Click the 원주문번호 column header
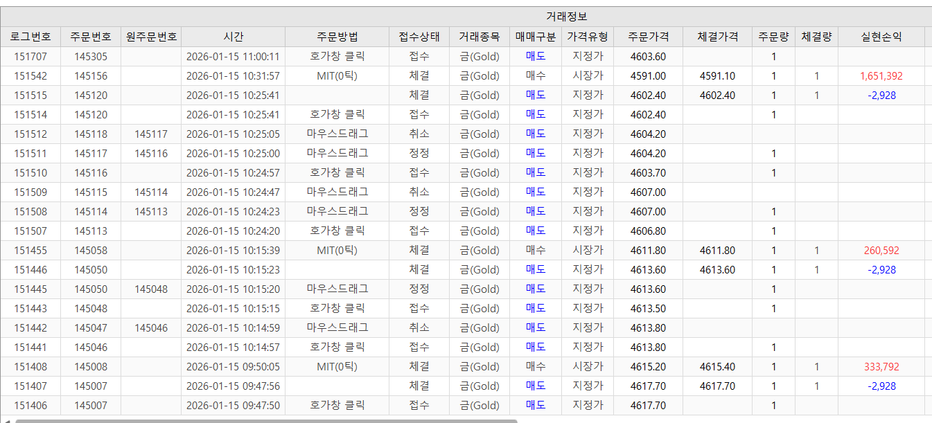The image size is (932, 423). coord(151,37)
